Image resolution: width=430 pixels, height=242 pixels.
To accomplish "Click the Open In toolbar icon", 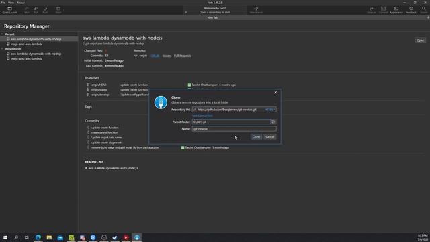I will click(x=372, y=10).
